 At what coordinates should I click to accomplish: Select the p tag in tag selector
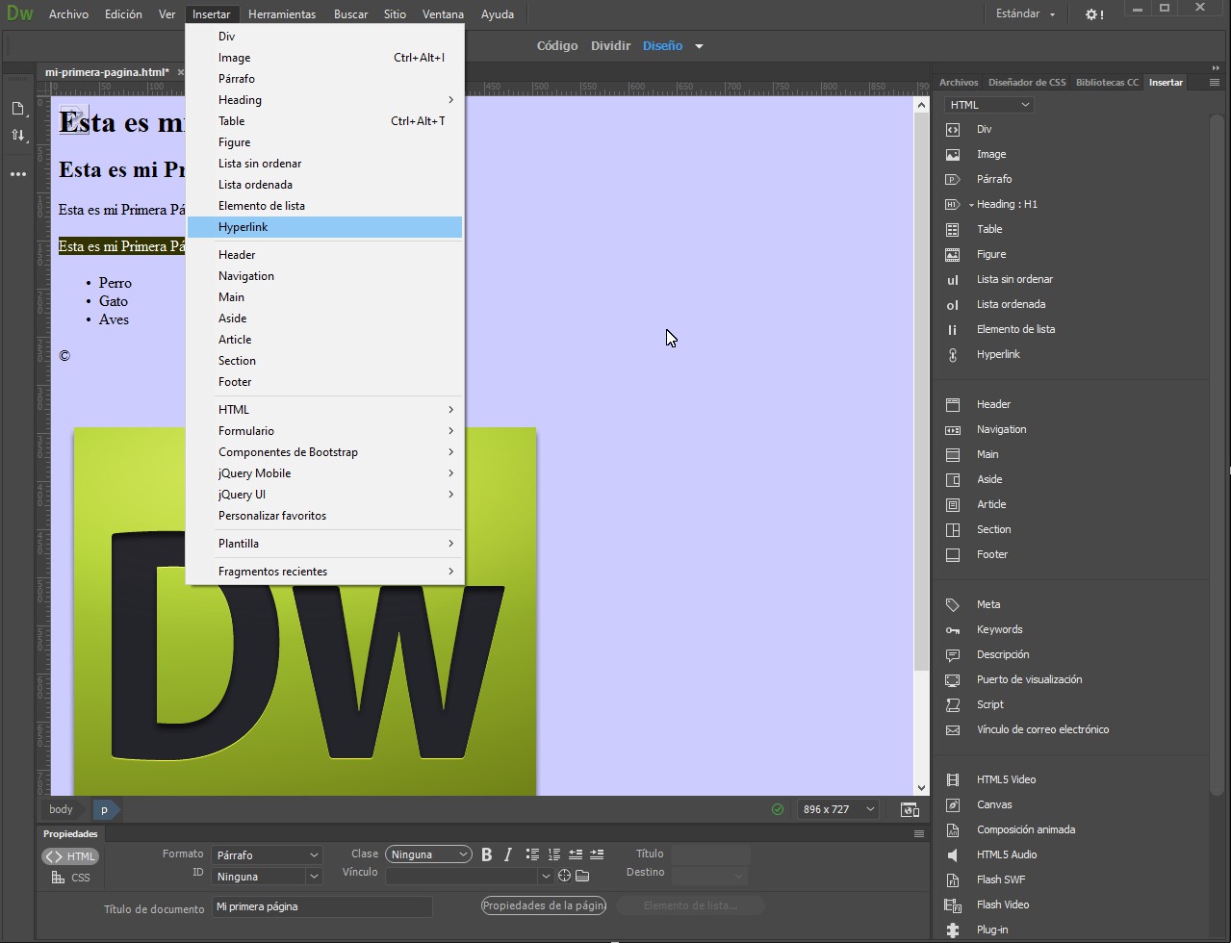[105, 809]
